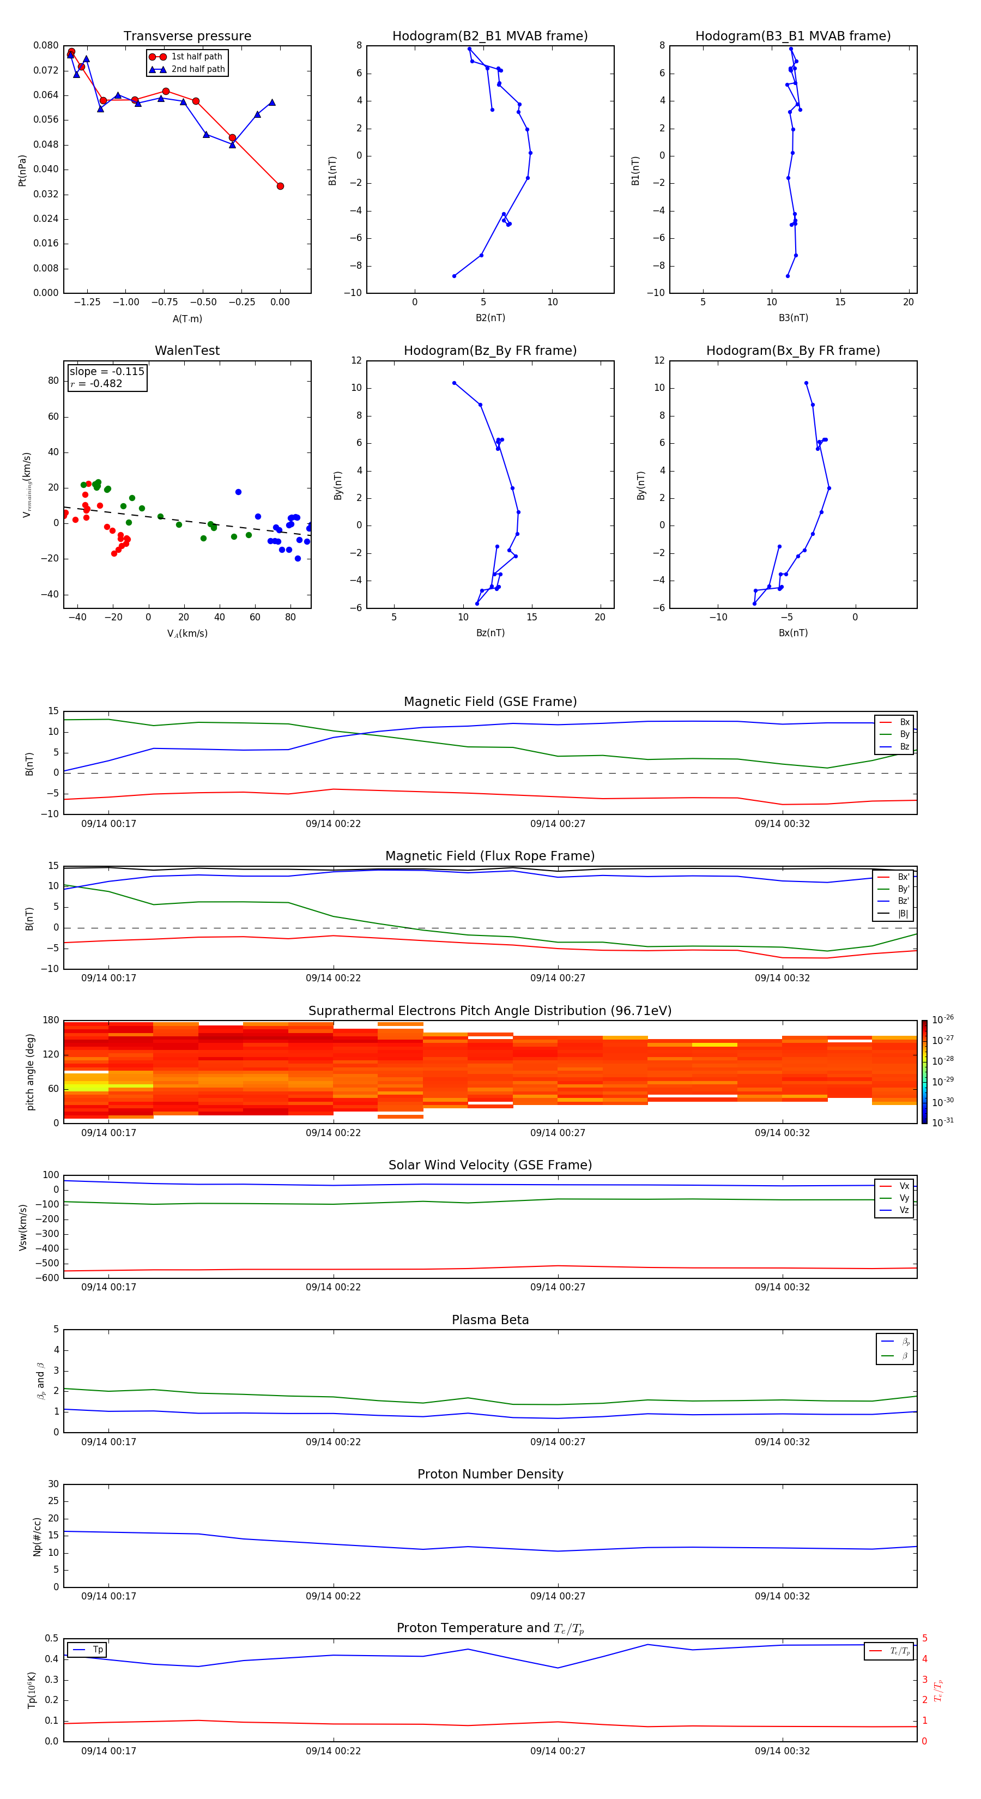Click the '2nd half path' legend entry

187,69
